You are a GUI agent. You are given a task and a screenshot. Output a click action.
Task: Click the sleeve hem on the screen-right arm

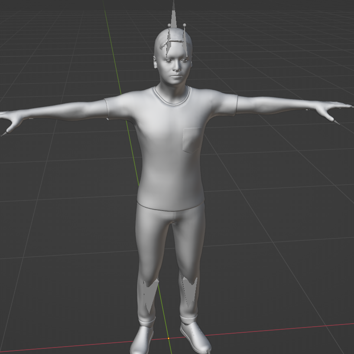click(237, 104)
